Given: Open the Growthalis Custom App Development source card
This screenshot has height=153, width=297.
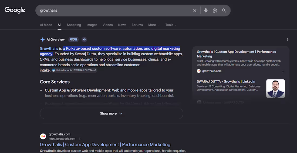Looking at the screenshot, I should [x=237, y=54].
